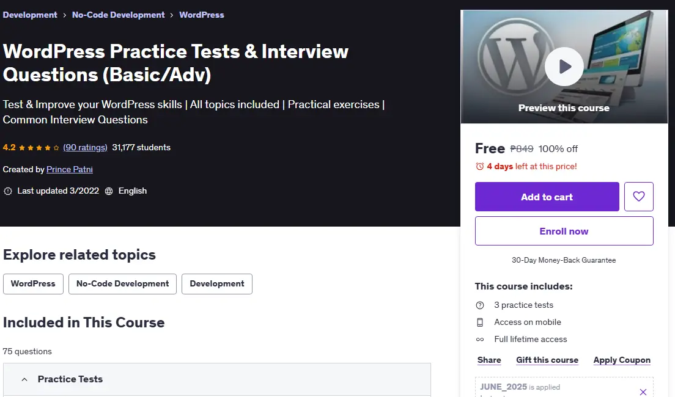
Task: View the 90 ratings link
Action: click(x=85, y=147)
